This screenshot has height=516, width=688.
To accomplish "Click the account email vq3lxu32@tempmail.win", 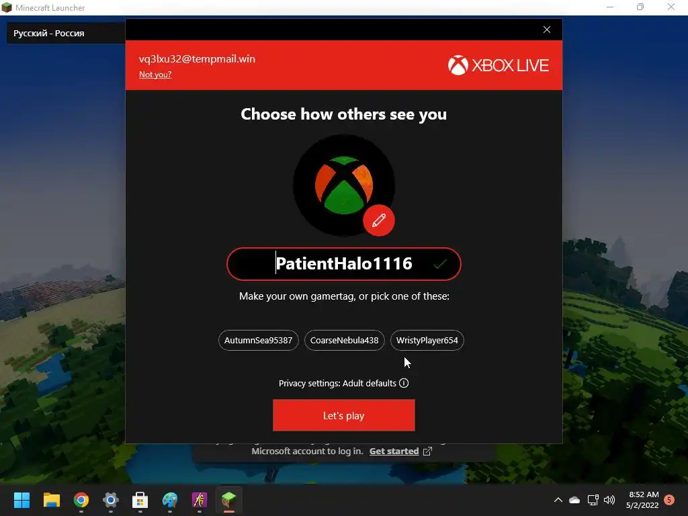I will pyautogui.click(x=197, y=59).
